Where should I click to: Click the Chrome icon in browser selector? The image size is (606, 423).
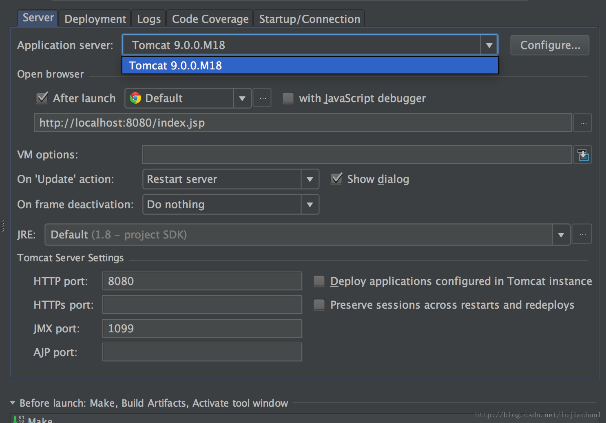point(135,98)
